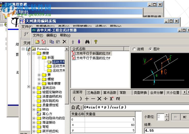Click the move down blue arrow icon

79,42
